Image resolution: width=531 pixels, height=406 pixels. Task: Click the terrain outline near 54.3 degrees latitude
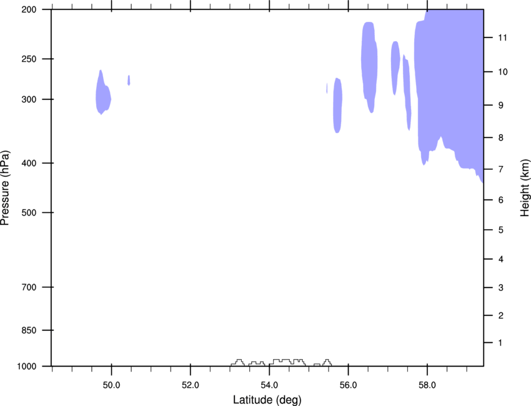pyautogui.click(x=287, y=362)
